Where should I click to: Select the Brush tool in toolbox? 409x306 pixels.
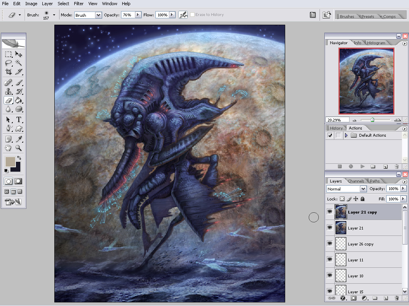tap(18, 83)
